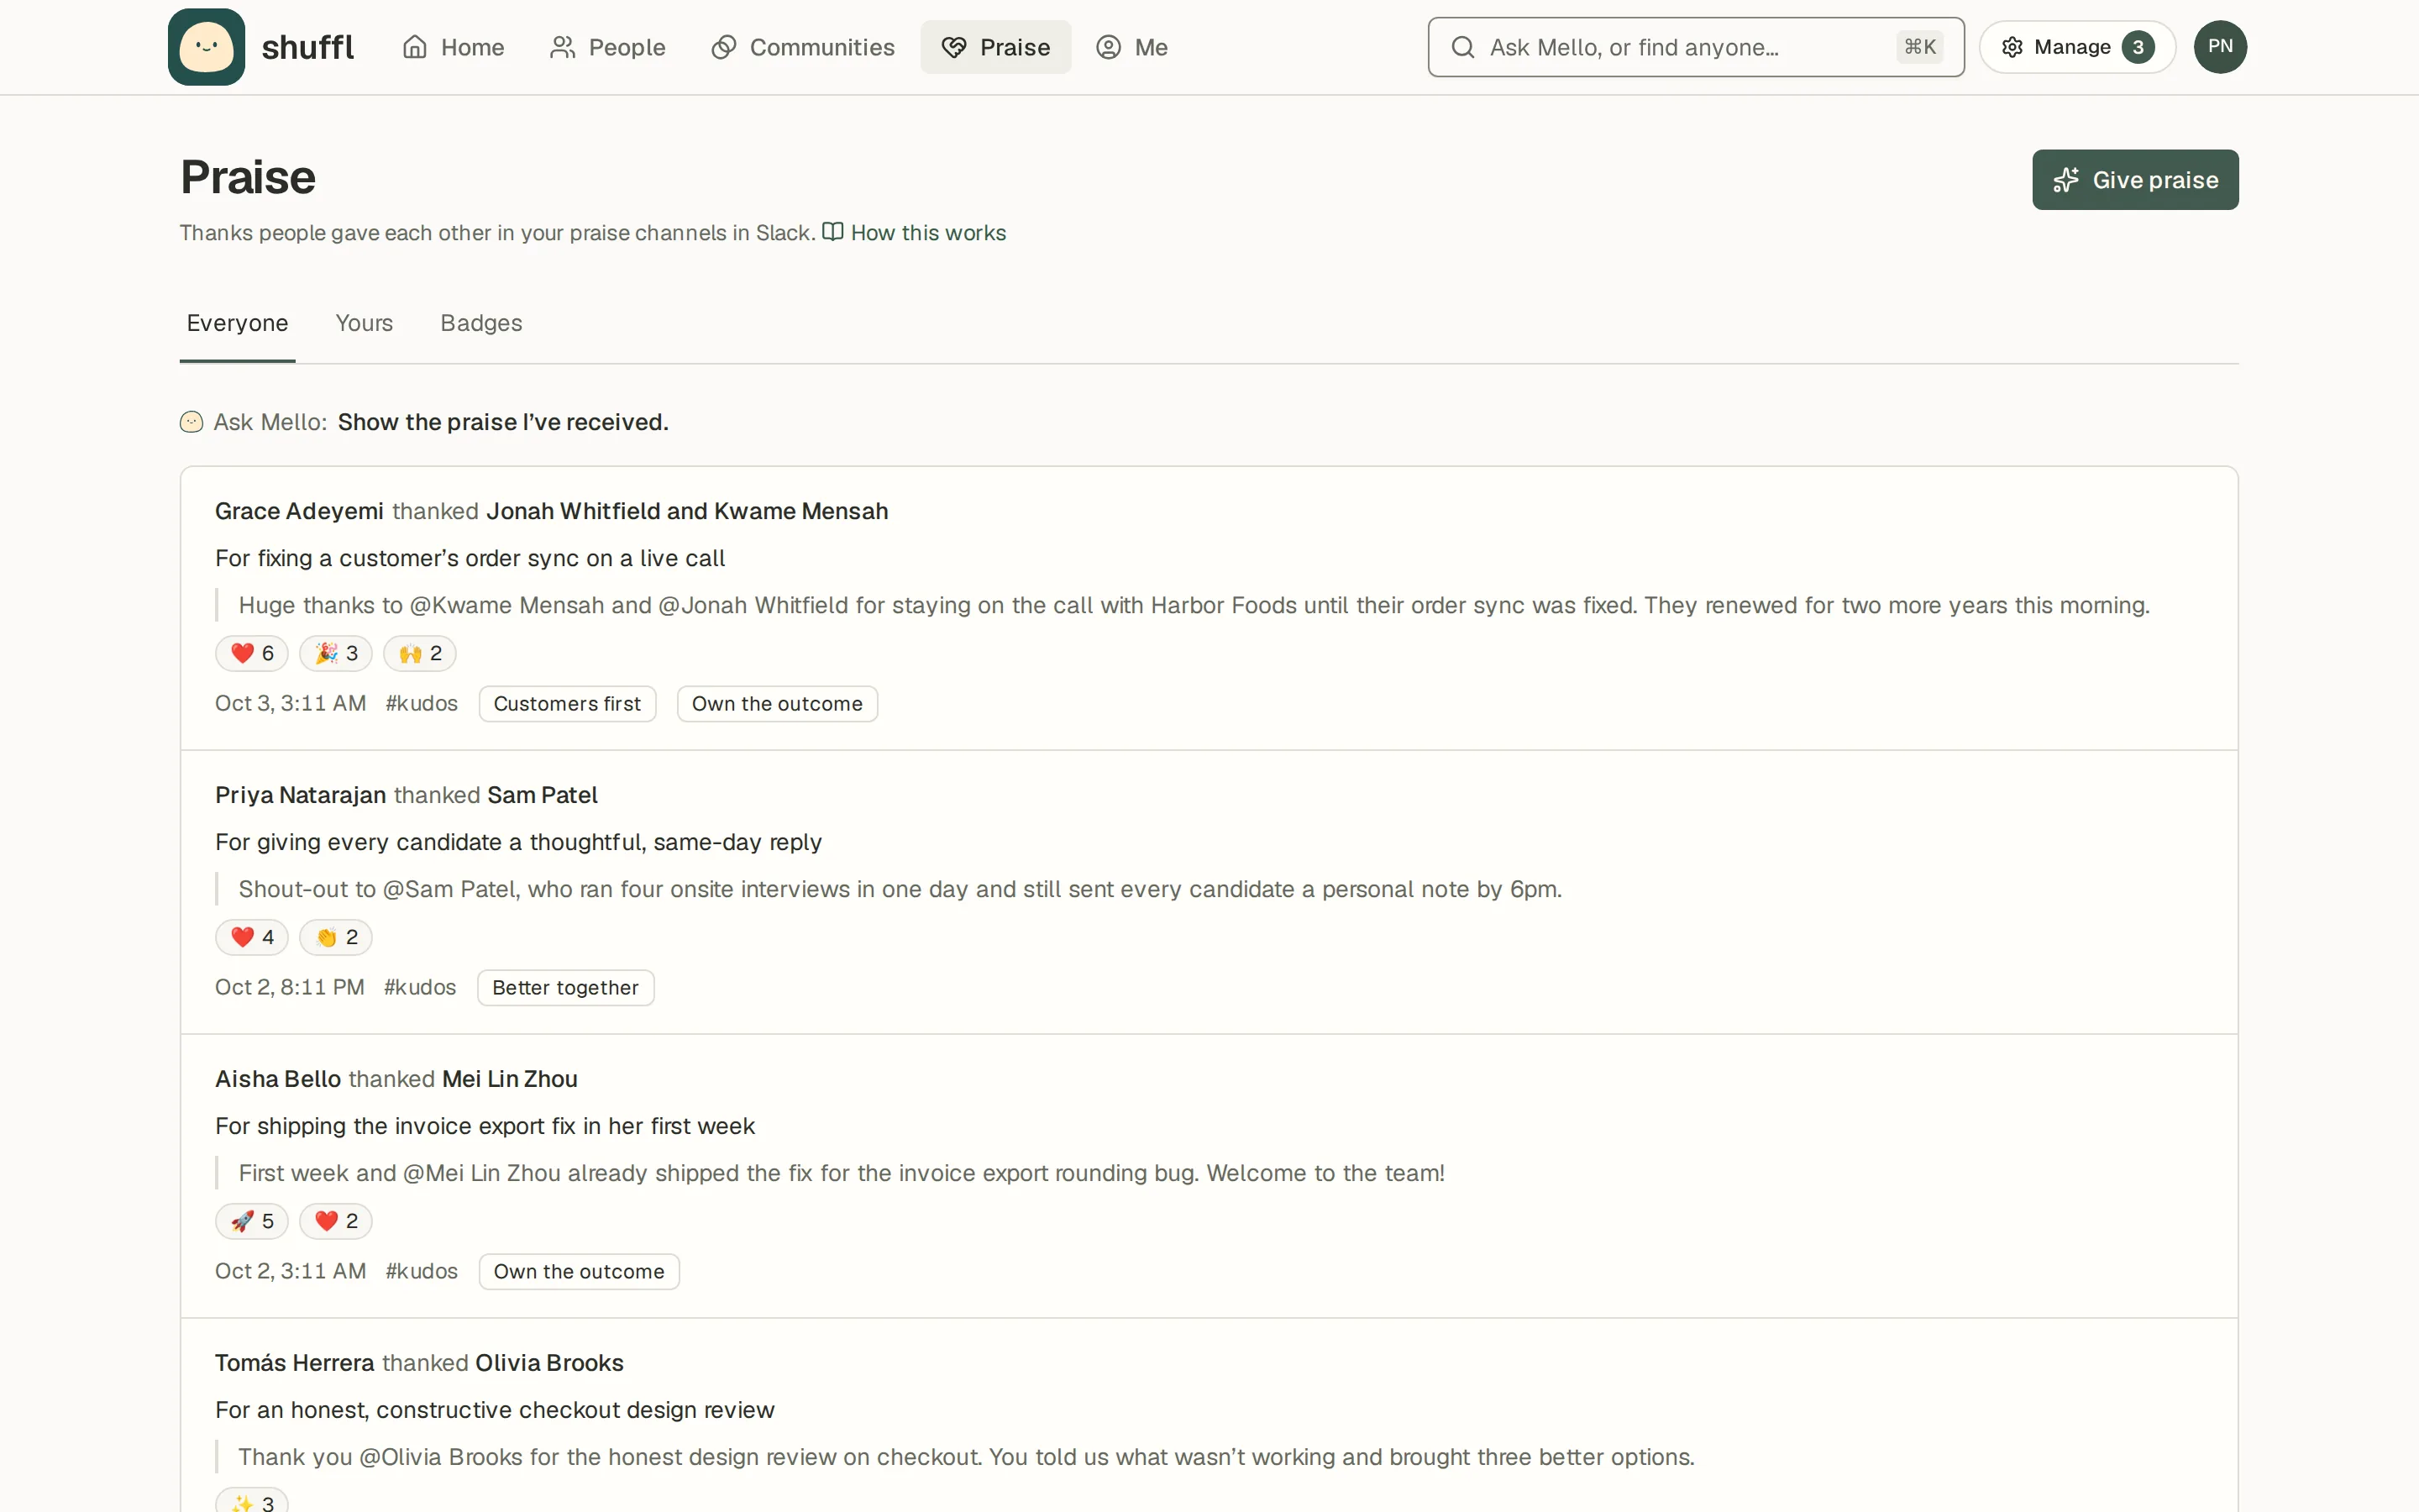Image resolution: width=2419 pixels, height=1512 pixels.
Task: Click Sam Patel's name
Action: click(543, 795)
